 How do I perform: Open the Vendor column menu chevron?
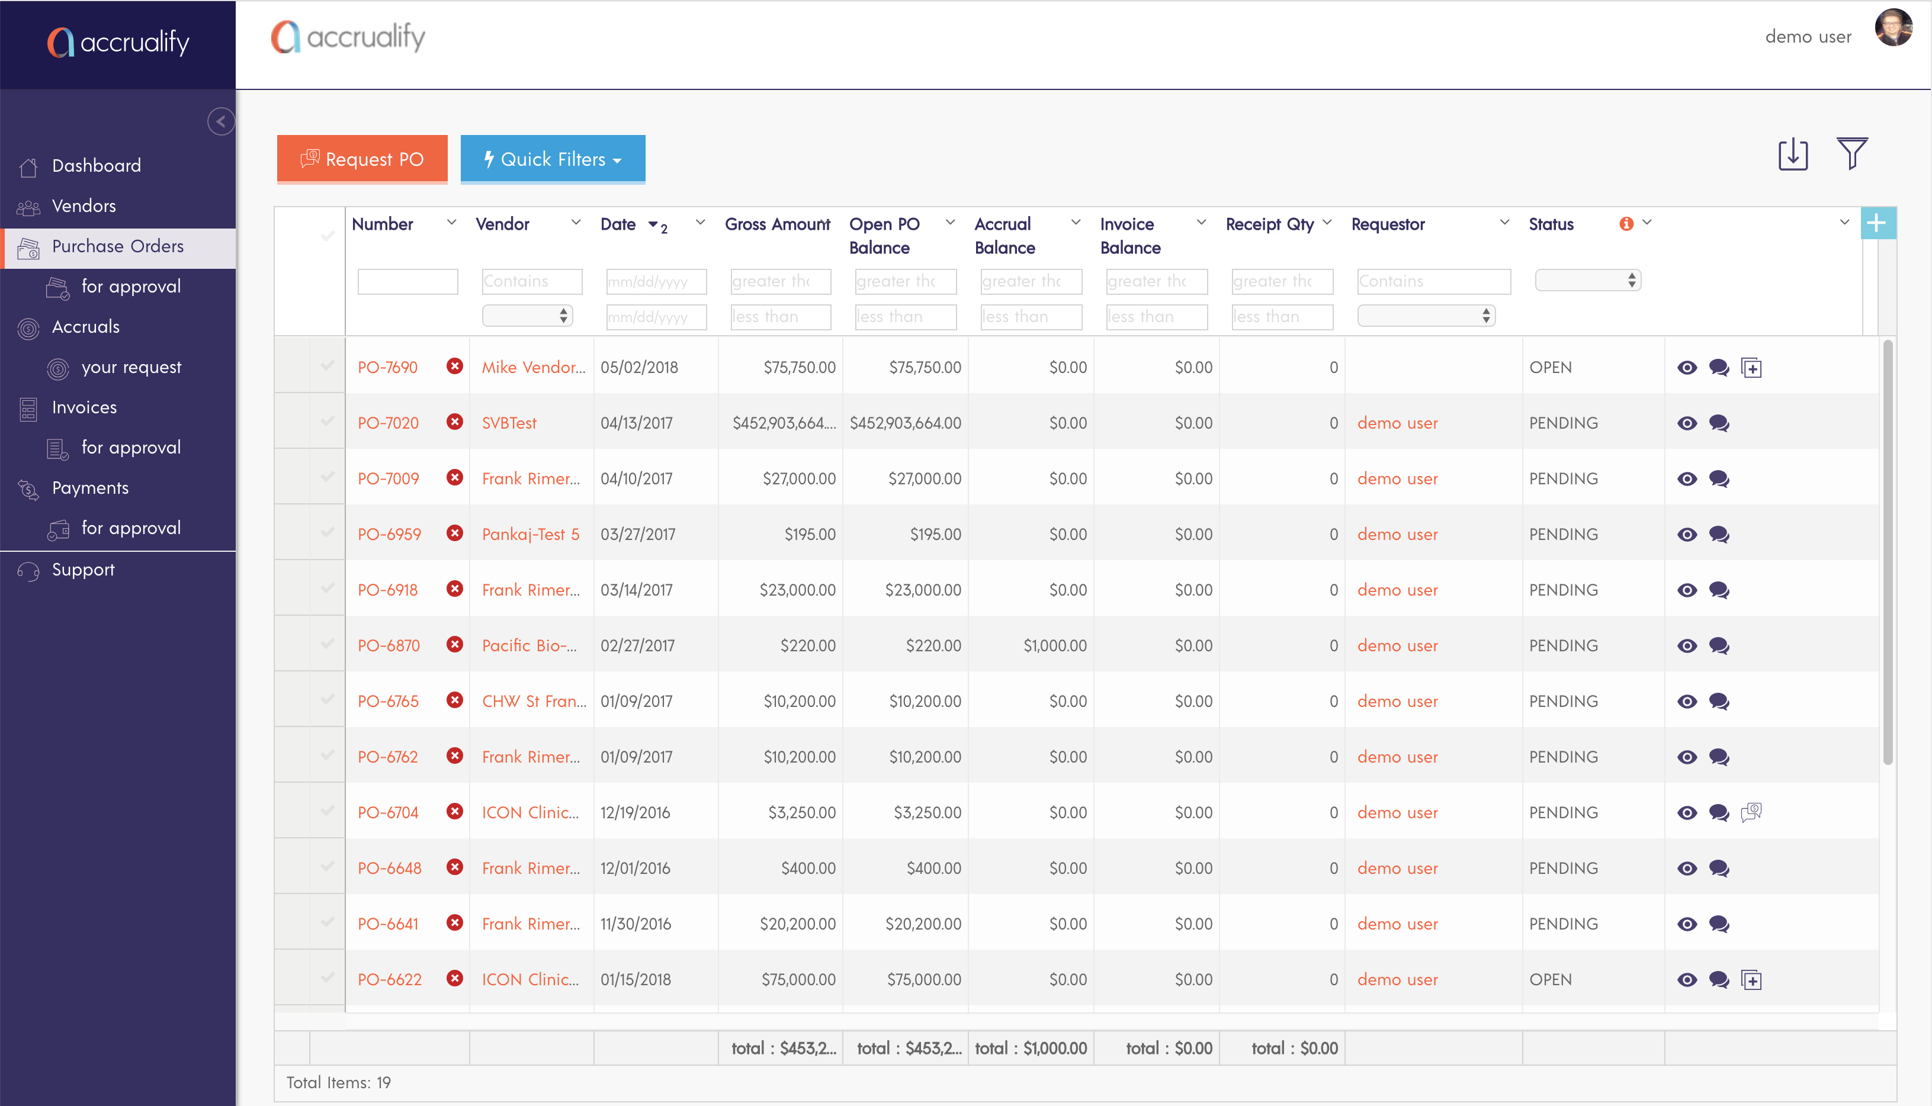[x=575, y=223]
